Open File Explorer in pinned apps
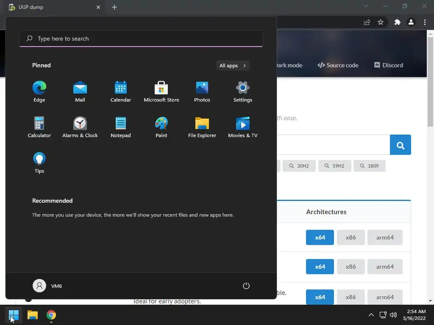This screenshot has height=325, width=434. (x=202, y=127)
